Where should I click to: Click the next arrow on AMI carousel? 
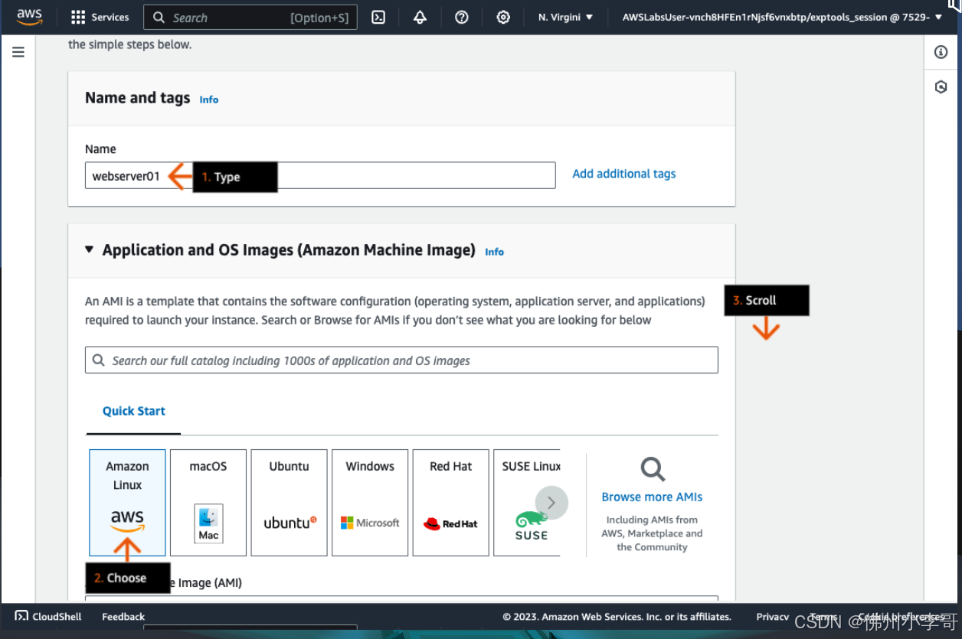551,503
